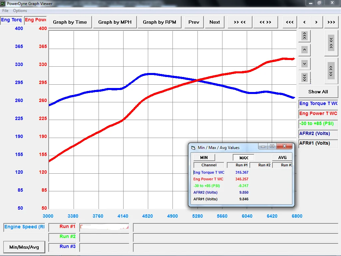Toggle the AFR#1 (Volts) channel in side panel
The width and height of the screenshot is (341, 256).
(318, 143)
